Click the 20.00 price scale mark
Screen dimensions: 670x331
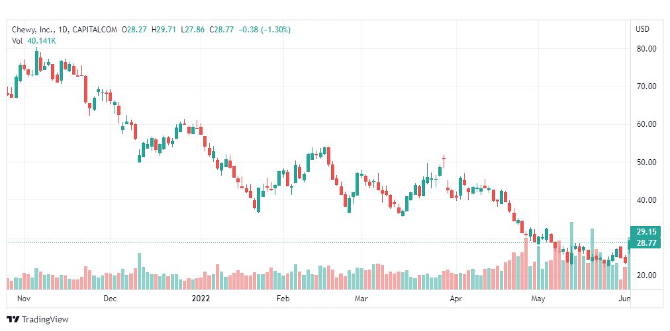646,276
